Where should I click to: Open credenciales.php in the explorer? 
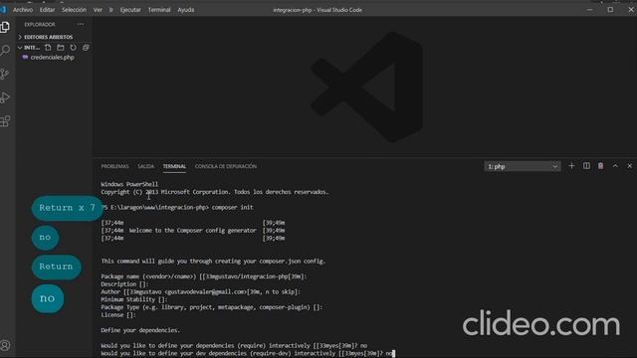point(52,58)
